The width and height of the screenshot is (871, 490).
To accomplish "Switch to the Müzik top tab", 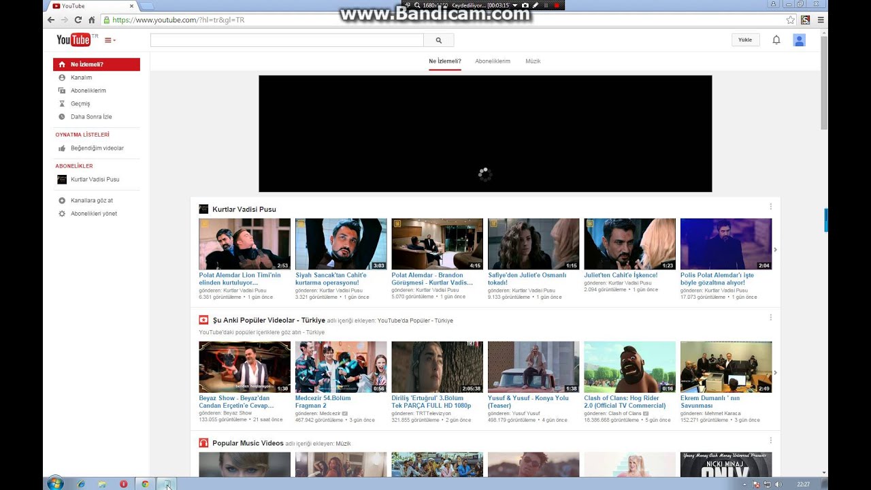I will [533, 61].
